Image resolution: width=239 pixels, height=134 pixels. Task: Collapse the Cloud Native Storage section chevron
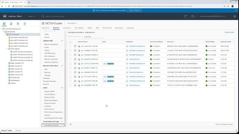point(62,122)
